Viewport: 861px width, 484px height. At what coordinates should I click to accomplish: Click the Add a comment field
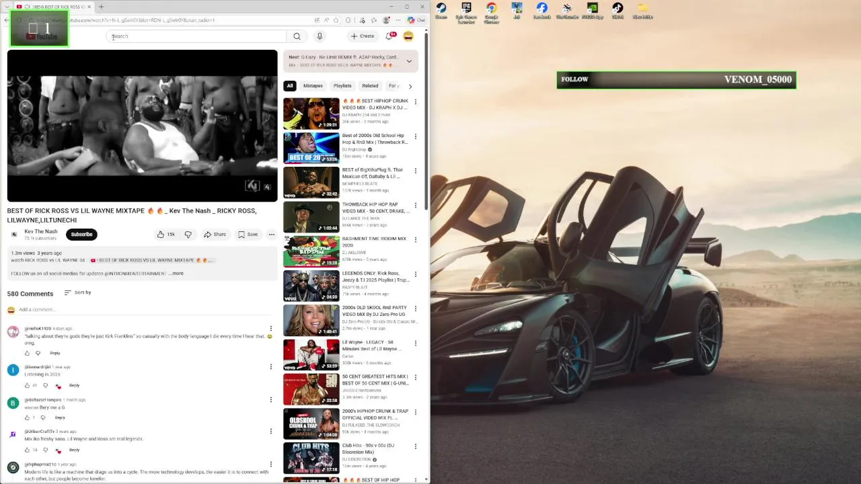coord(147,310)
